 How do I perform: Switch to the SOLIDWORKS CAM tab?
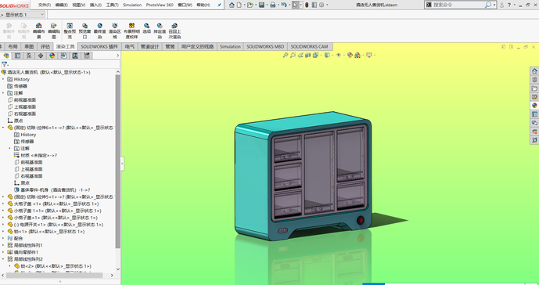point(309,46)
